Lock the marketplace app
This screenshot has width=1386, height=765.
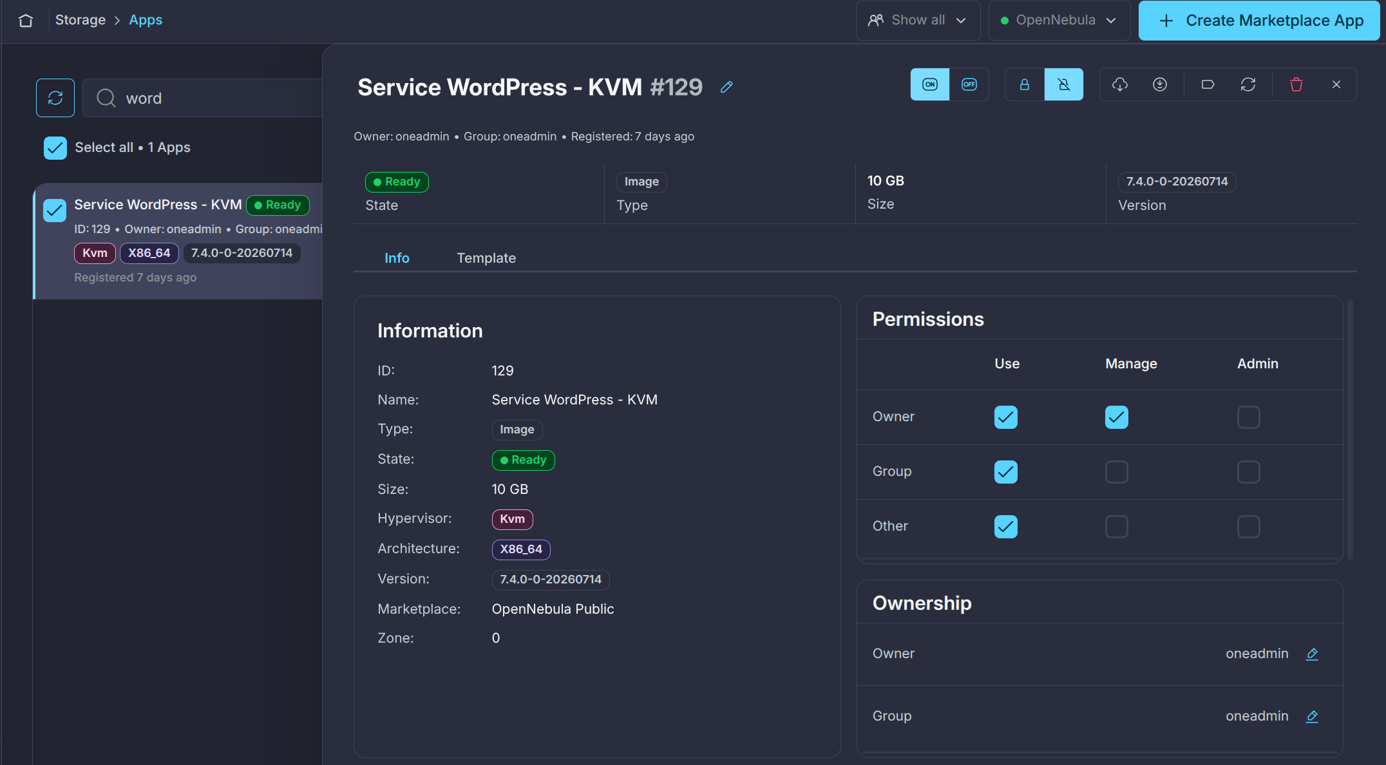(1024, 84)
